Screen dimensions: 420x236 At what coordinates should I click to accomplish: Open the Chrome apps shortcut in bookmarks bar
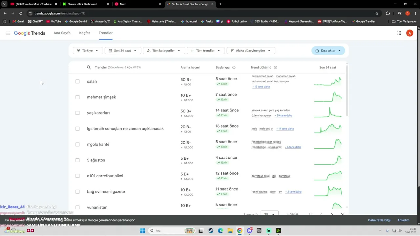[4, 22]
